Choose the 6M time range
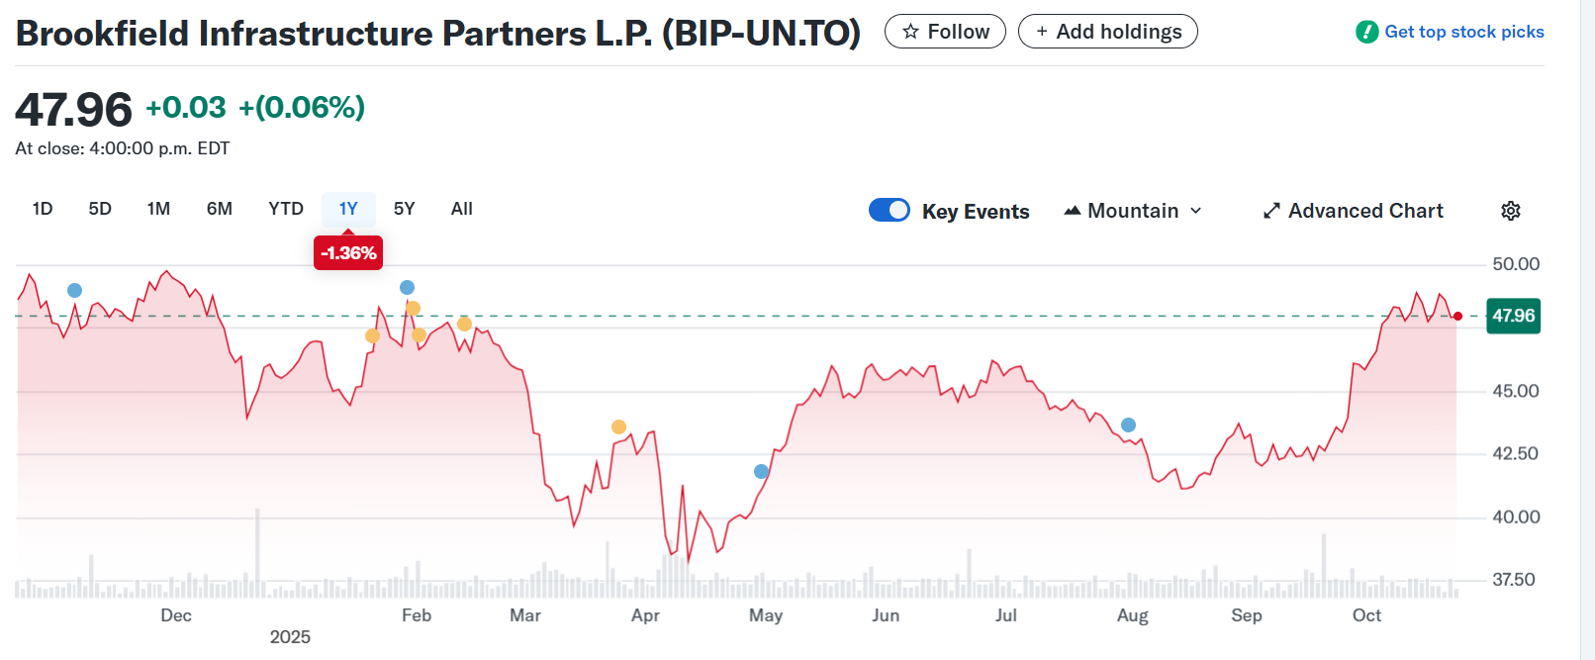1595x660 pixels. (x=219, y=209)
